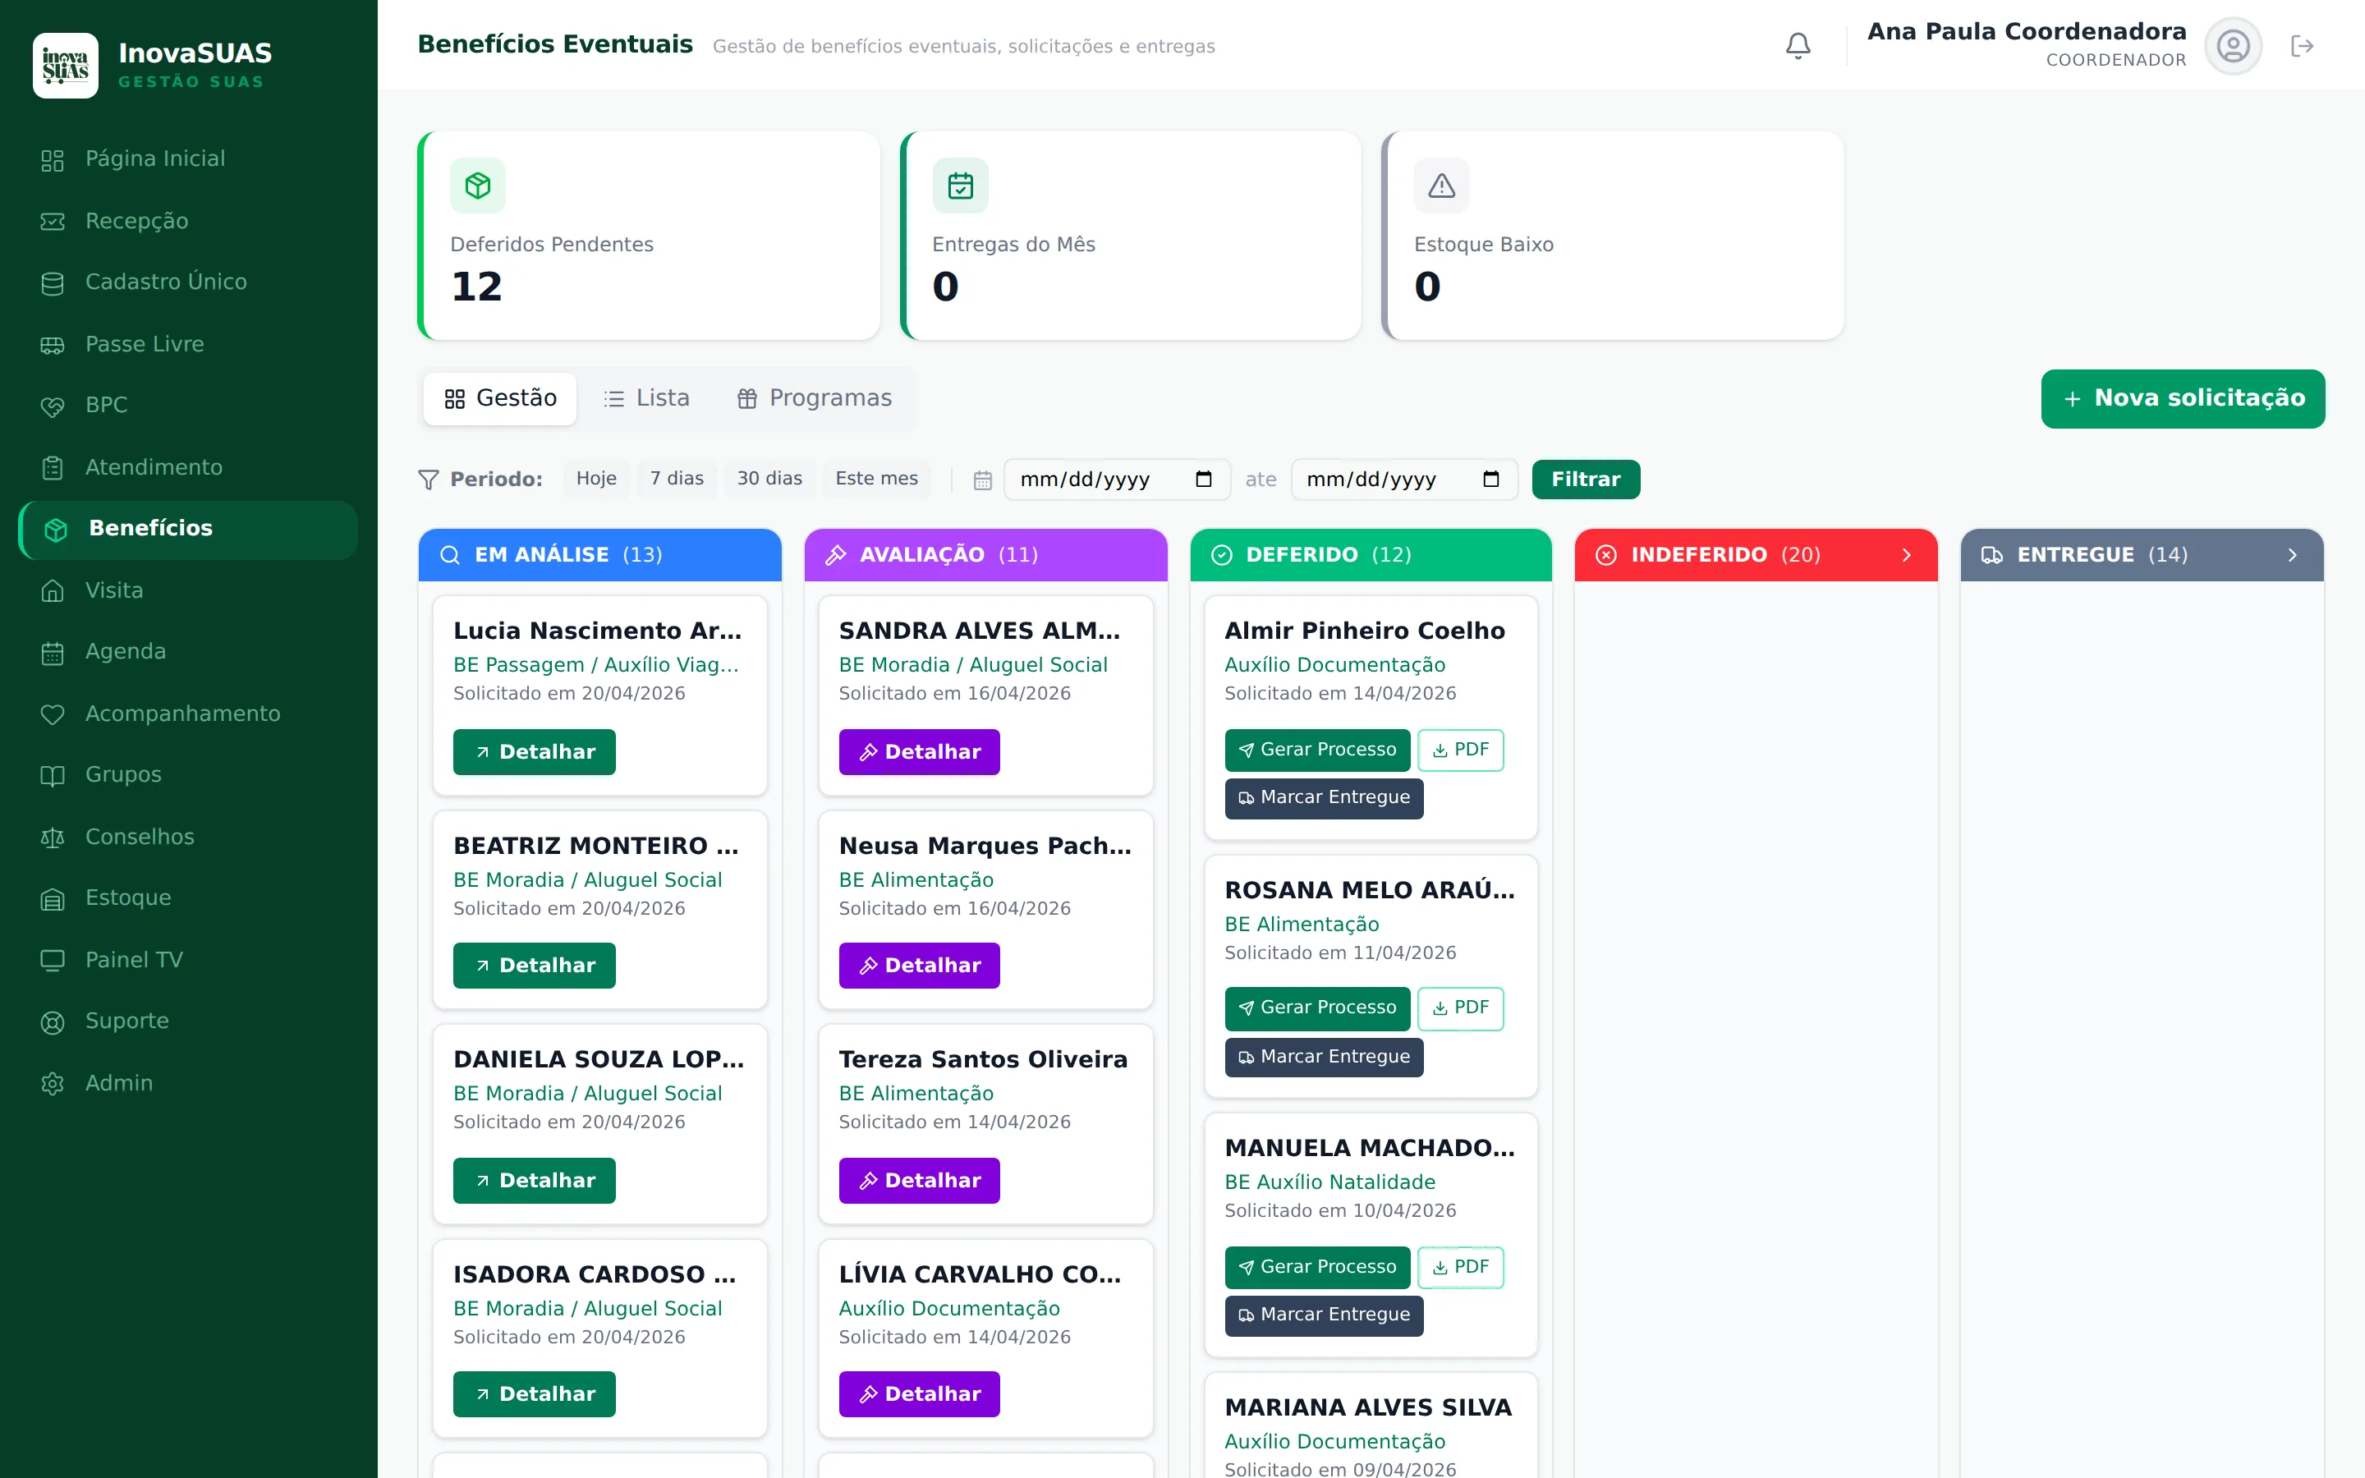Open Grupos in the sidebar
This screenshot has width=2365, height=1478.
[187, 775]
